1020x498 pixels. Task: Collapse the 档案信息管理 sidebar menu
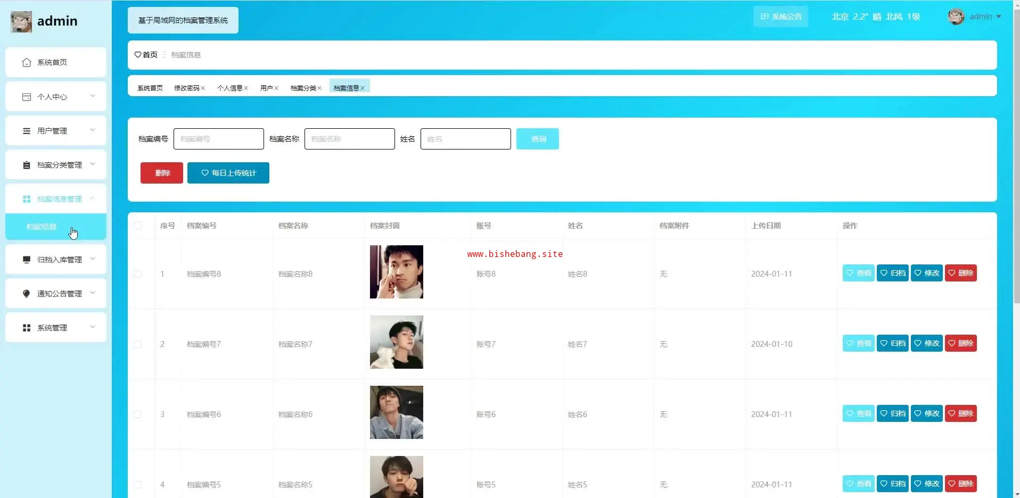(56, 198)
